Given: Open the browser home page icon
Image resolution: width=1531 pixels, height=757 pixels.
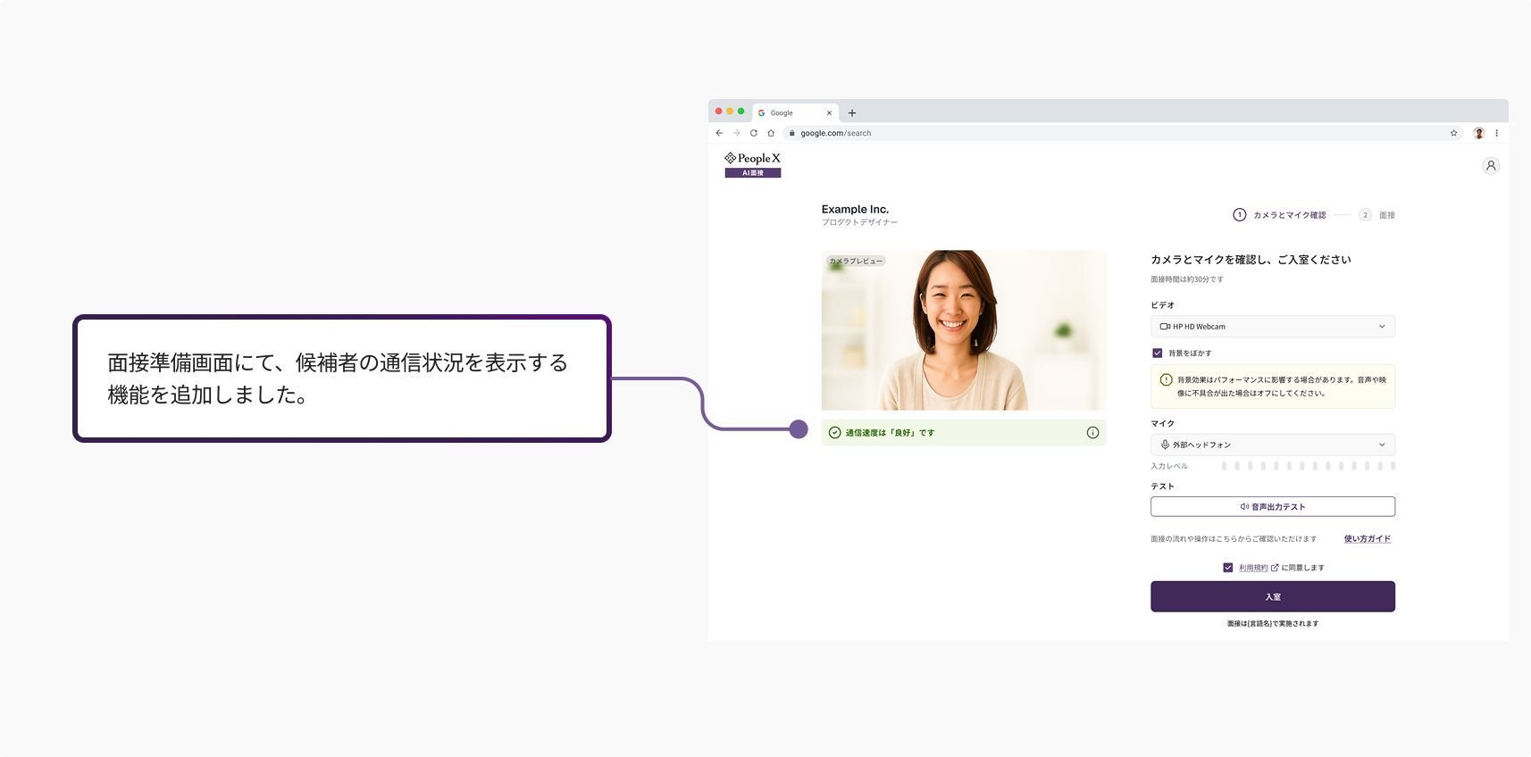Looking at the screenshot, I should (771, 133).
